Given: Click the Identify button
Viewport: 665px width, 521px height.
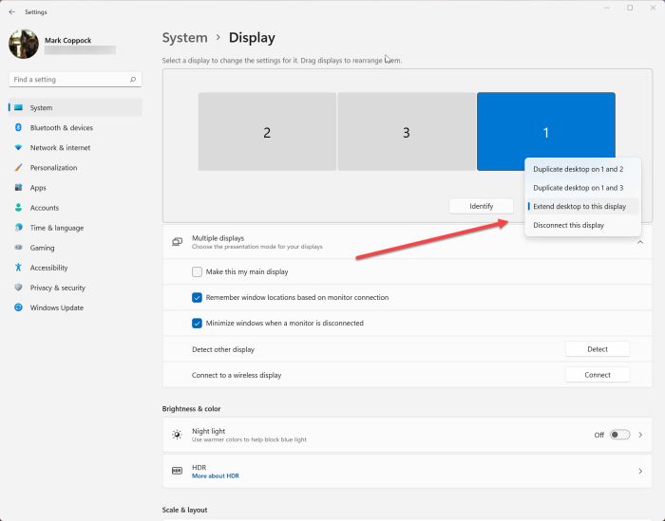Looking at the screenshot, I should click(x=482, y=206).
